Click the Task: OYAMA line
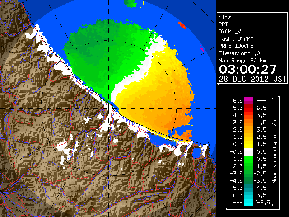Image resolution: width=289 pixels, height=217 pixels. tap(236, 39)
